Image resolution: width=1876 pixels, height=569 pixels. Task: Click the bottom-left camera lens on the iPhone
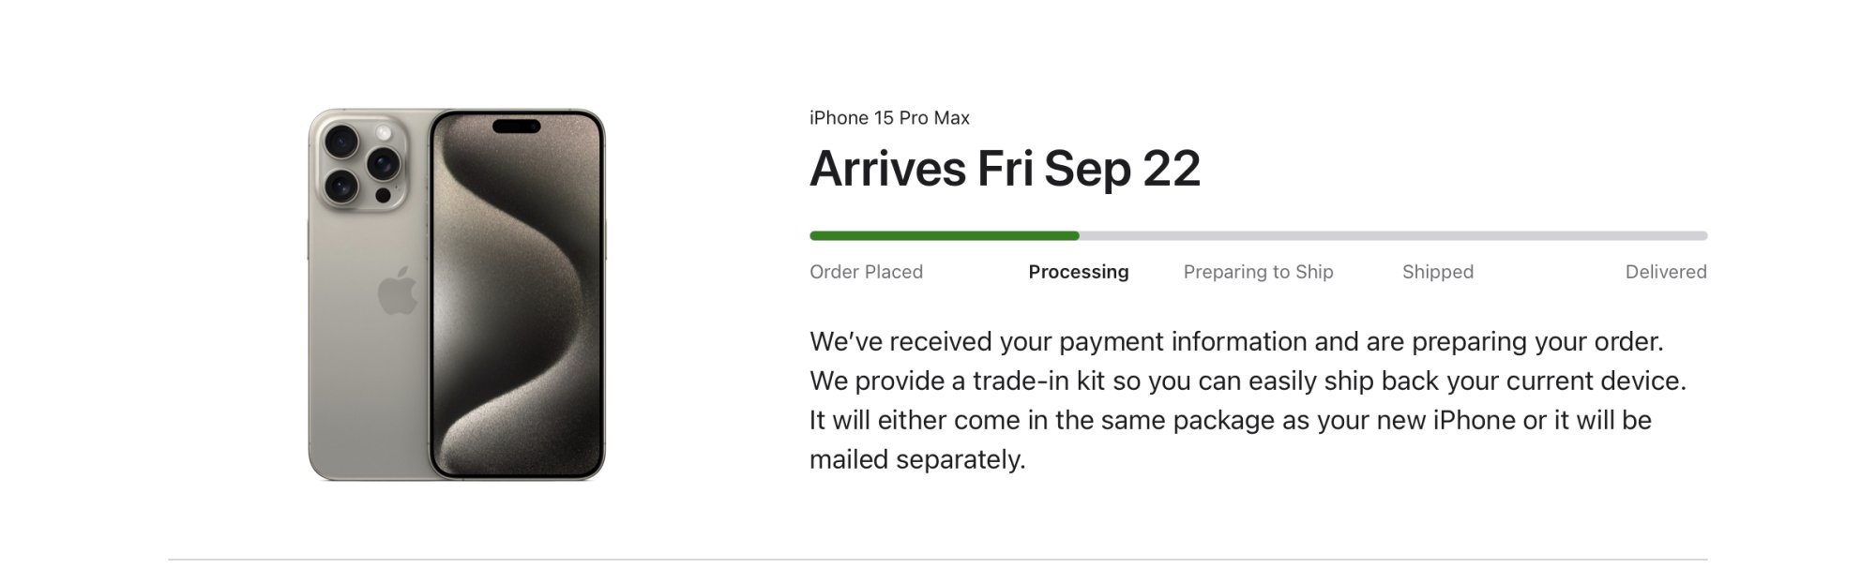point(340,186)
